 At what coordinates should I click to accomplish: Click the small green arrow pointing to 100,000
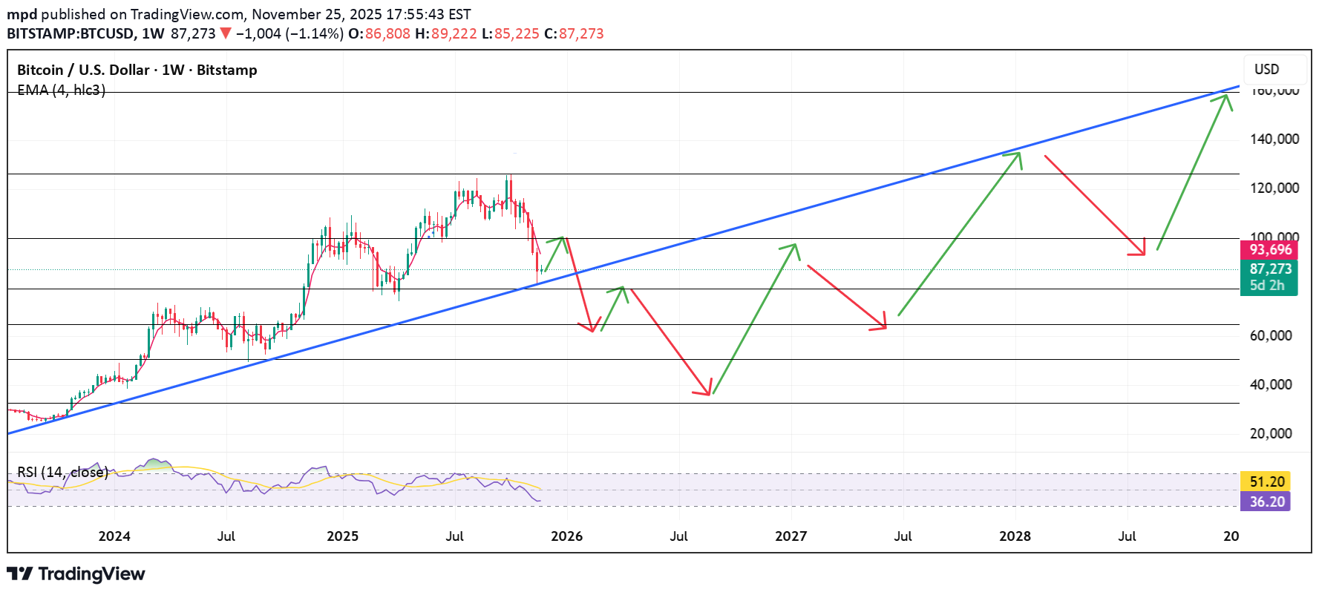[x=554, y=253]
